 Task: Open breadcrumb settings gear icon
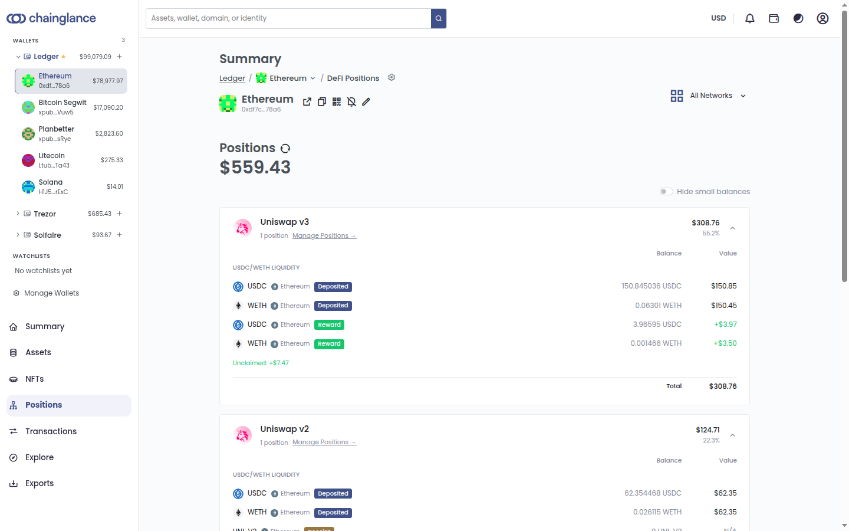[x=391, y=77]
